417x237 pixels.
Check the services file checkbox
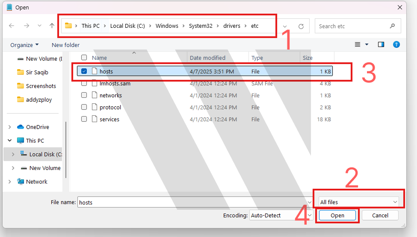coord(84,119)
